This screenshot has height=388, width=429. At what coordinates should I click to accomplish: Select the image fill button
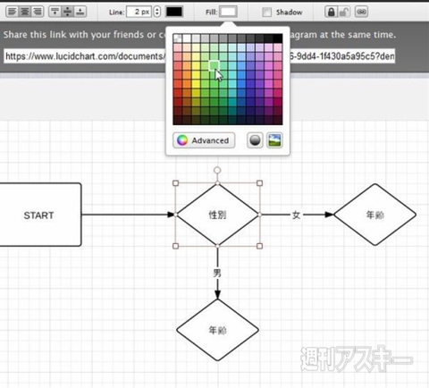pos(274,140)
